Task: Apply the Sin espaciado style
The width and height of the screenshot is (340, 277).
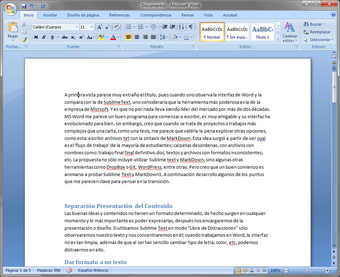Action: [237, 32]
